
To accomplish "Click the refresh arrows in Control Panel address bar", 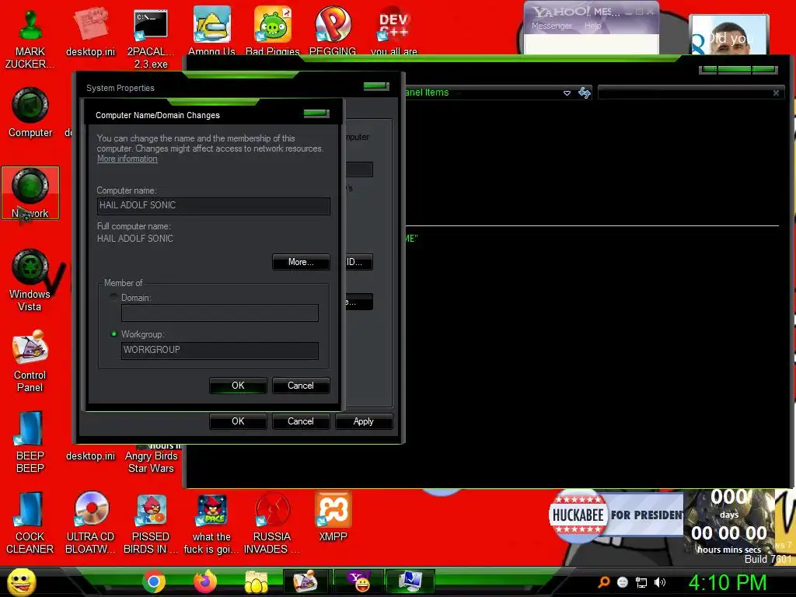I will pyautogui.click(x=585, y=93).
